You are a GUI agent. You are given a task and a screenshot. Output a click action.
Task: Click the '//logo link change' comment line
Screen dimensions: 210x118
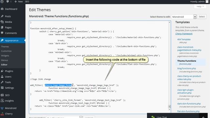coord(40,79)
